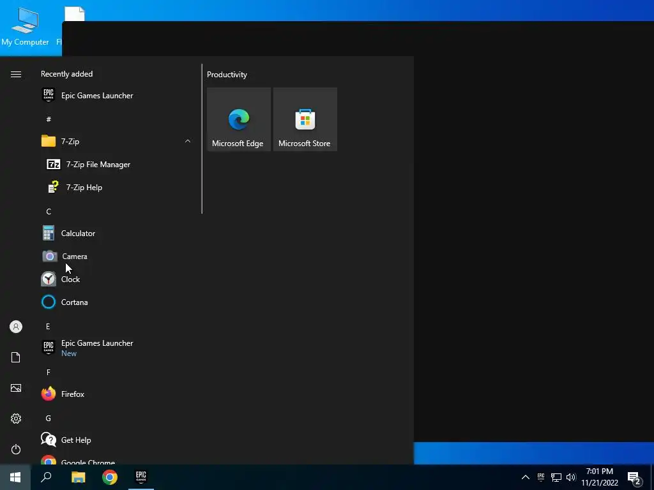Click Power button in Start sidebar

[x=16, y=449]
